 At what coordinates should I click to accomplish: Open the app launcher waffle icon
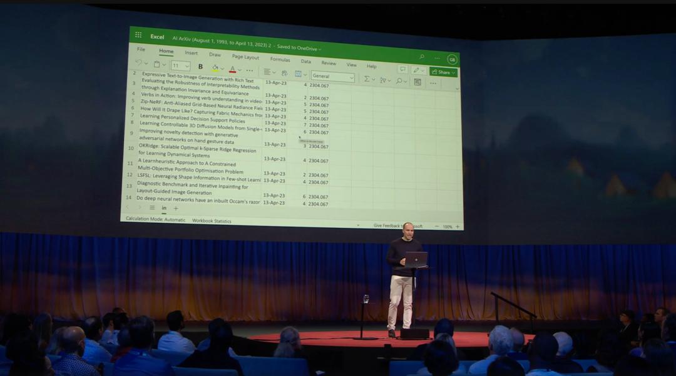pos(138,35)
